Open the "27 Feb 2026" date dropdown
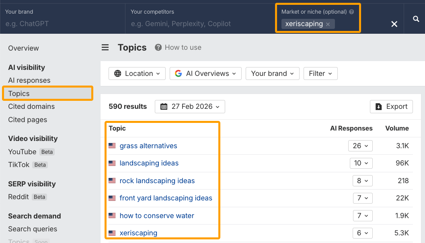This screenshot has width=425, height=243. tap(190, 106)
